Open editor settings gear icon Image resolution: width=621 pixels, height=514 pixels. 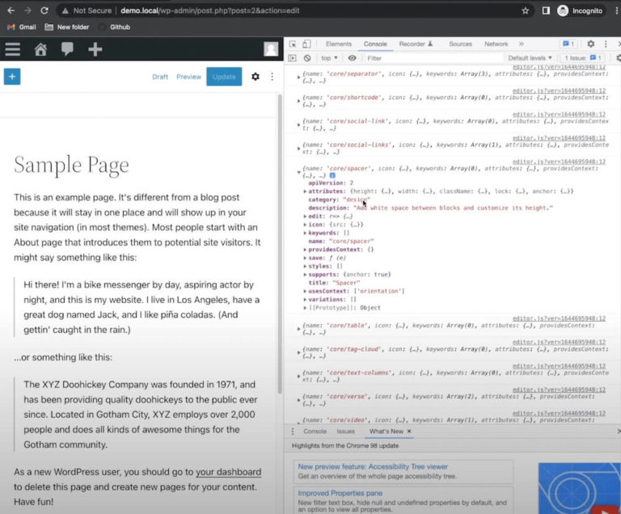(256, 77)
